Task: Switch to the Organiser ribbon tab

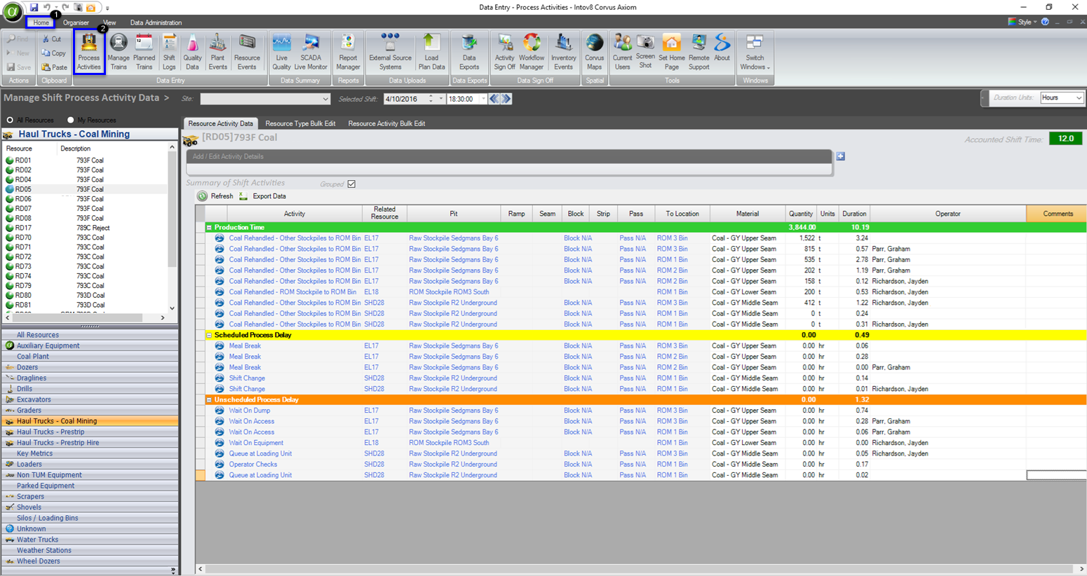Action: pos(76,22)
